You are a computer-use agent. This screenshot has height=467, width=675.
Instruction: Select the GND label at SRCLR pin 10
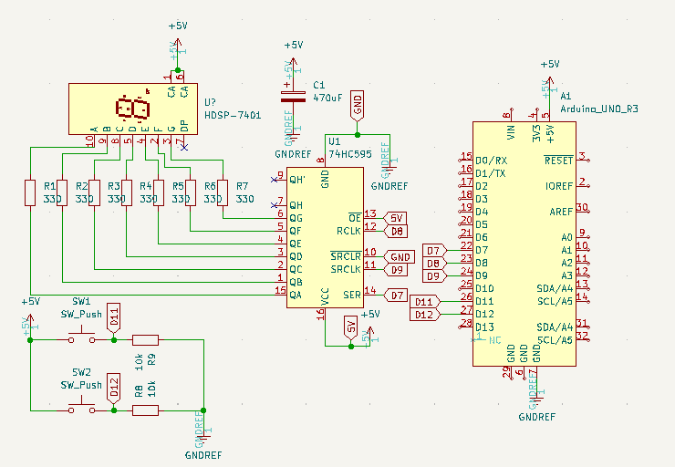click(399, 257)
